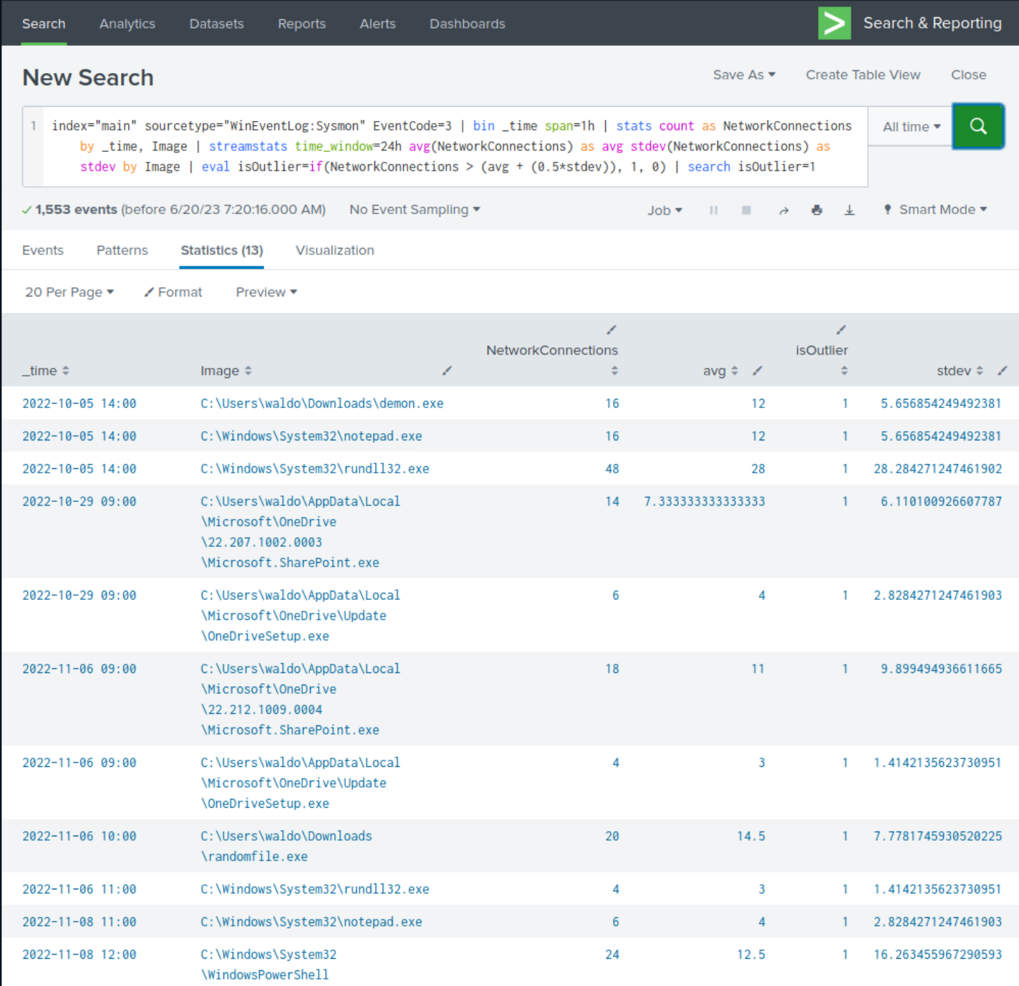
Task: Open the Save As dropdown
Action: coord(743,74)
